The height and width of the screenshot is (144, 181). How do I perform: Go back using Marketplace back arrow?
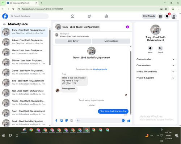pyautogui.click(x=4, y=24)
